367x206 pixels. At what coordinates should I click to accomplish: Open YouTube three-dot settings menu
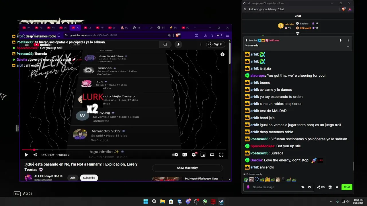[201, 44]
